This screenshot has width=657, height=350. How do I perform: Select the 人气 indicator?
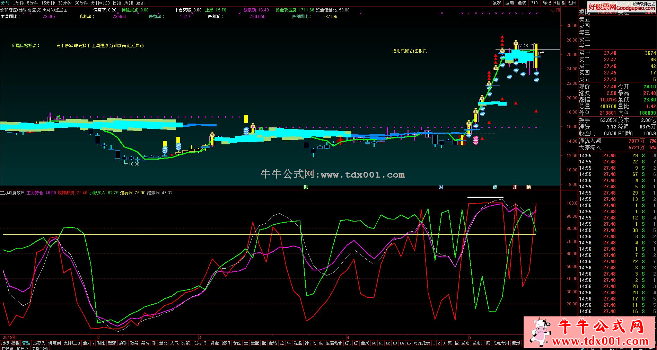174,343
